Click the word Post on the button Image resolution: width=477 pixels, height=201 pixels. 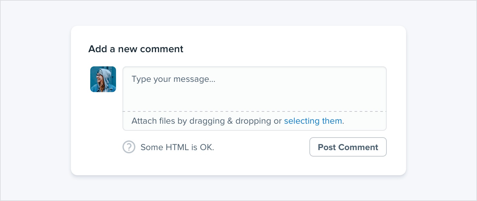(x=327, y=147)
